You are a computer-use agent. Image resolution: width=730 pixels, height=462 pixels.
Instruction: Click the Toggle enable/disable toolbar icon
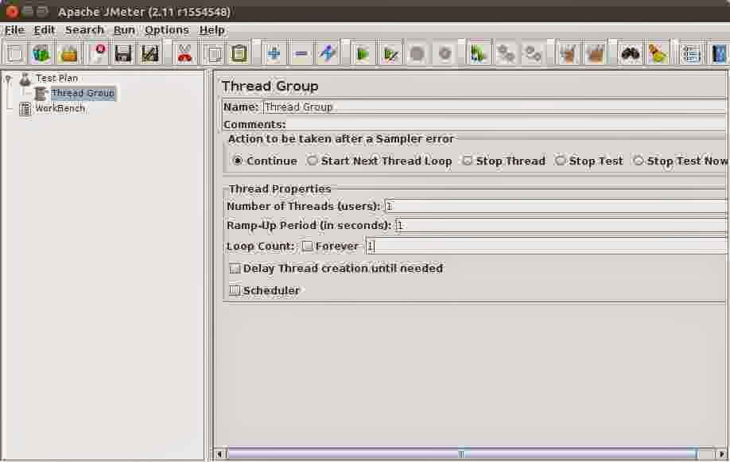(x=328, y=54)
